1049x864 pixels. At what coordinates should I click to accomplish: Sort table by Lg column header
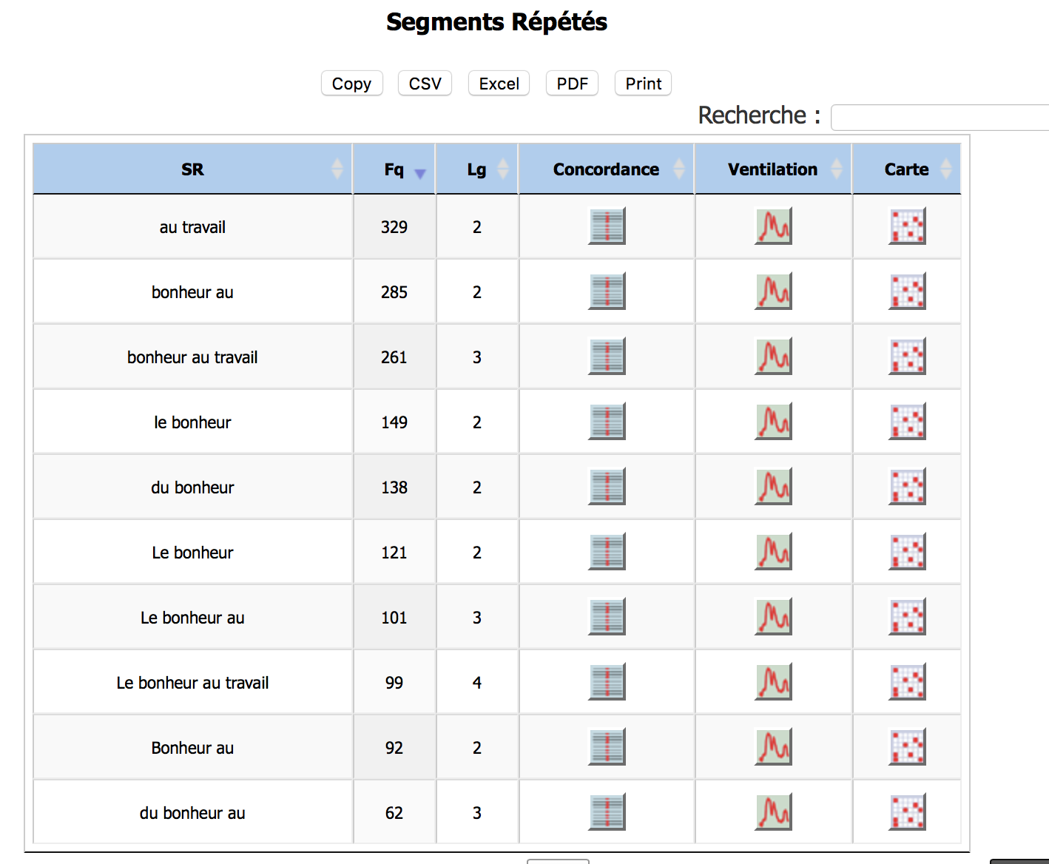(477, 169)
